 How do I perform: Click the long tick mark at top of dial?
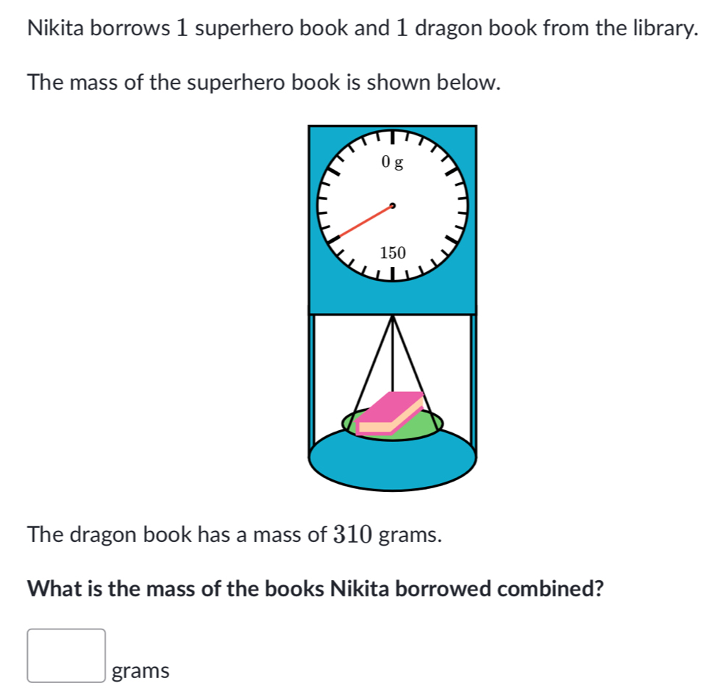click(x=393, y=136)
